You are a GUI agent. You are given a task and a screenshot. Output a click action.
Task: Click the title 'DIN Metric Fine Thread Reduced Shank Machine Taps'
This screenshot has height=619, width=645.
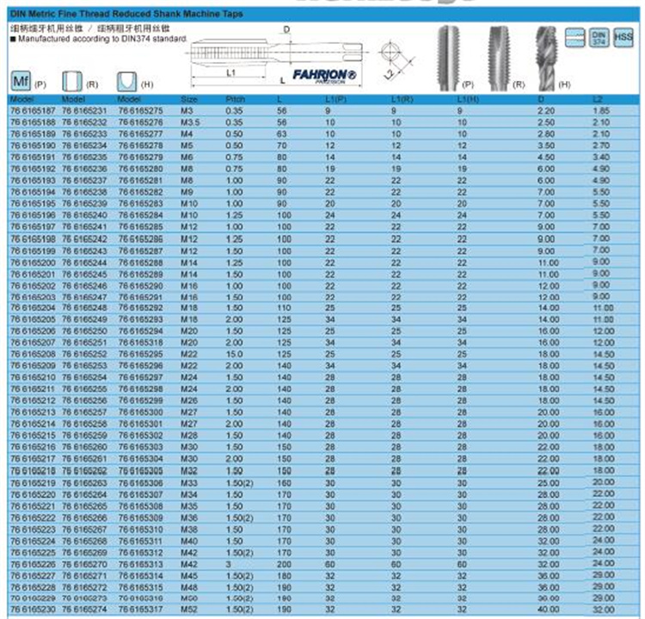pyautogui.click(x=126, y=14)
